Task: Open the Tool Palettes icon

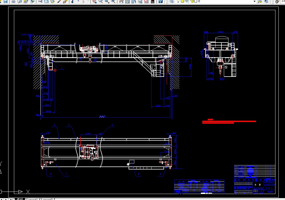Action: click(134, 1)
